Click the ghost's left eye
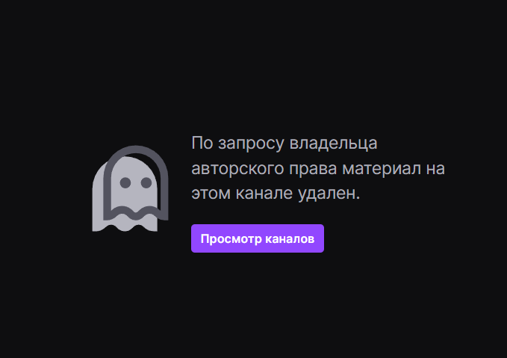 [x=125, y=182]
